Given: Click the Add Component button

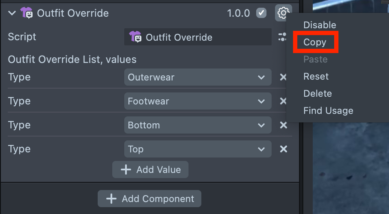Looking at the screenshot, I should 150,199.
